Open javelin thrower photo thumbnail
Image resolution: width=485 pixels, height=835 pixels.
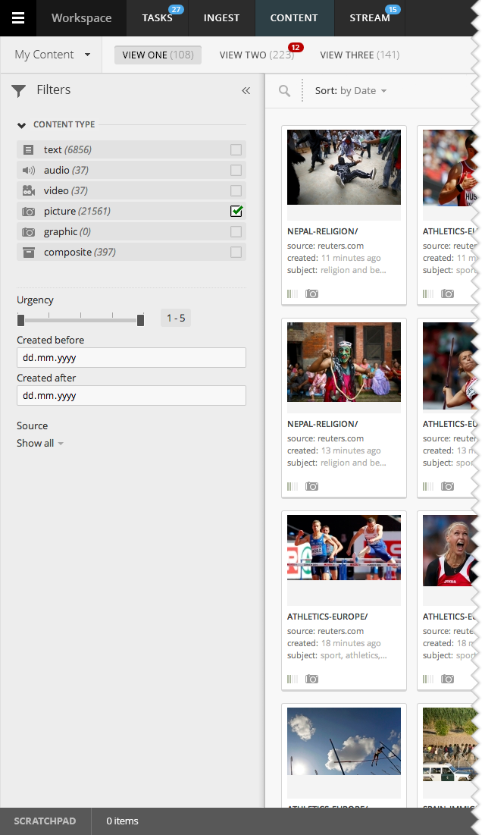[x=450, y=366]
